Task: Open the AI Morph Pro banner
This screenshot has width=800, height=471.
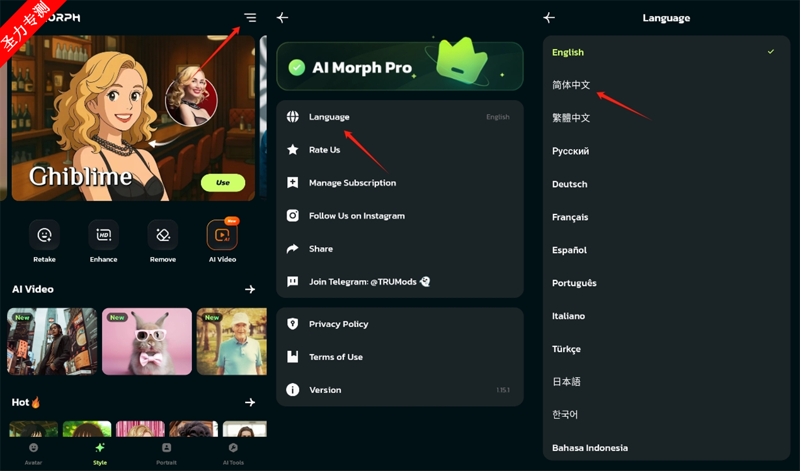Action: coord(400,66)
